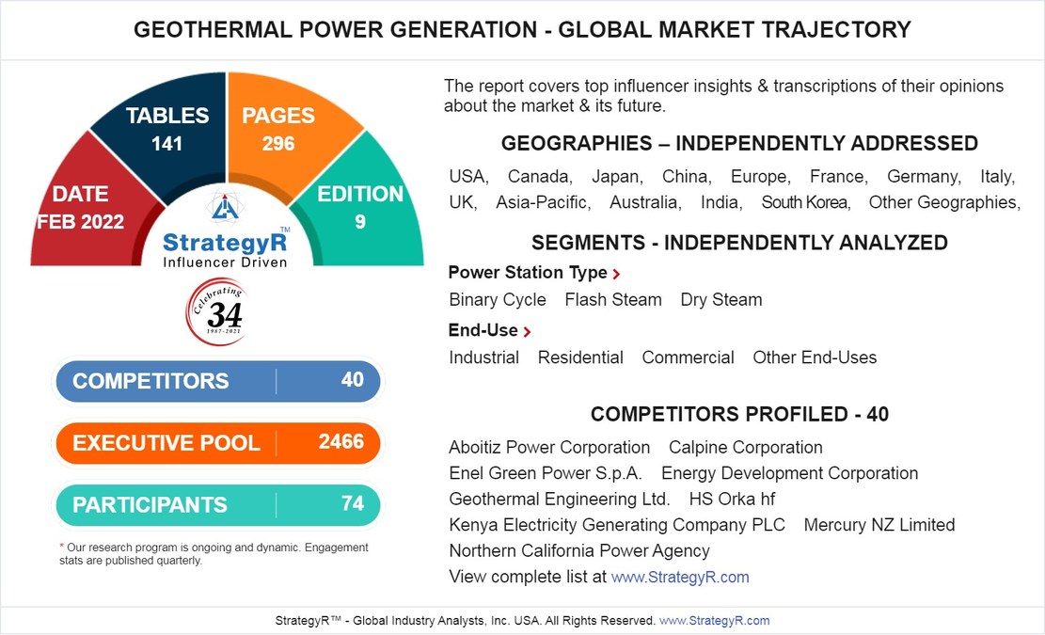This screenshot has width=1045, height=635.
Task: Expand the End-Use red chevron
Action: 527,332
